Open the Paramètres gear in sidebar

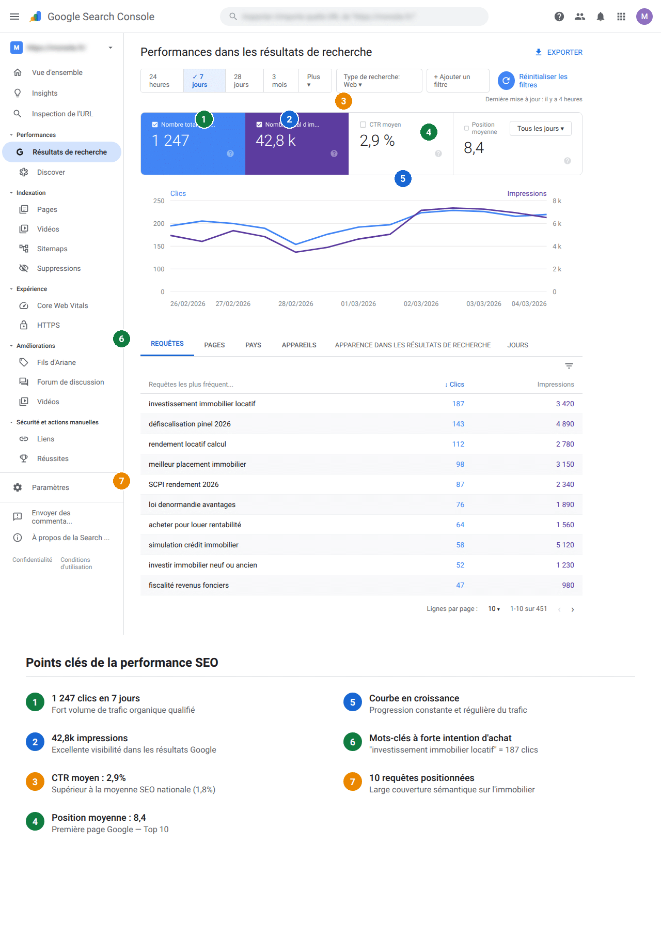pos(18,487)
